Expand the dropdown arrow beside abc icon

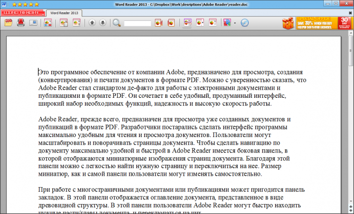[x=235, y=23]
